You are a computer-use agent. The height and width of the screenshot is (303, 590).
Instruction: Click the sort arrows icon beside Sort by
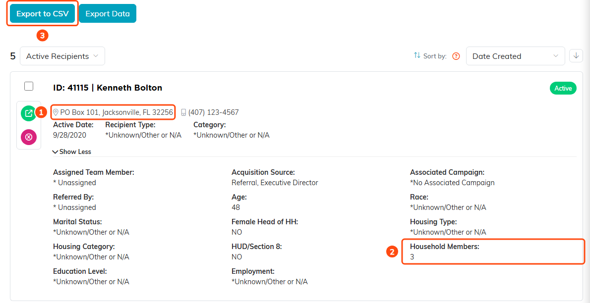tap(417, 55)
